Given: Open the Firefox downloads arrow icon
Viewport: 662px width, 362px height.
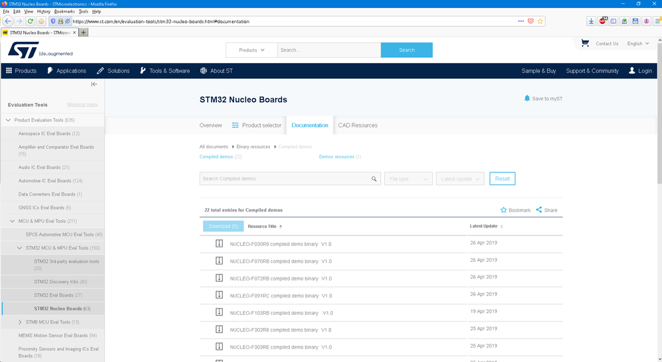Looking at the screenshot, I should 592,21.
